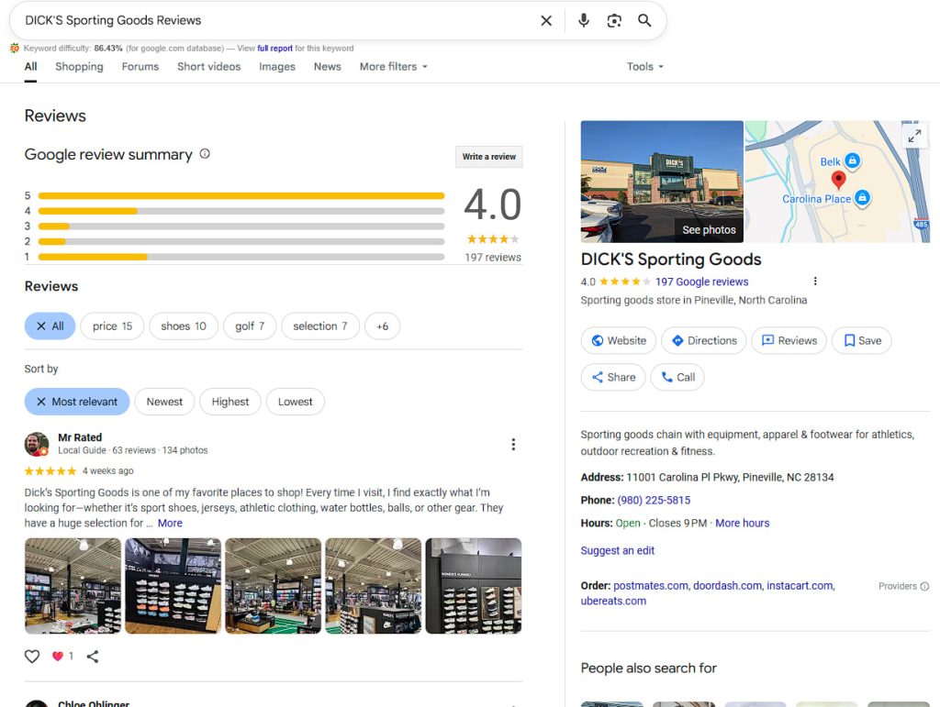Image resolution: width=940 pixels, height=707 pixels.
Task: Open the options menu for Mr Rated's review
Action: click(x=513, y=444)
